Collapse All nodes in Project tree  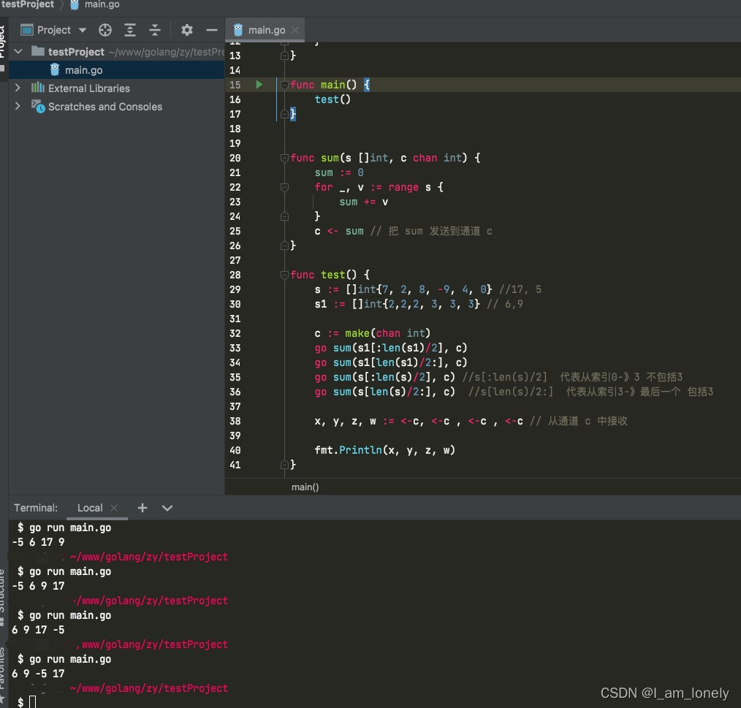pyautogui.click(x=154, y=30)
